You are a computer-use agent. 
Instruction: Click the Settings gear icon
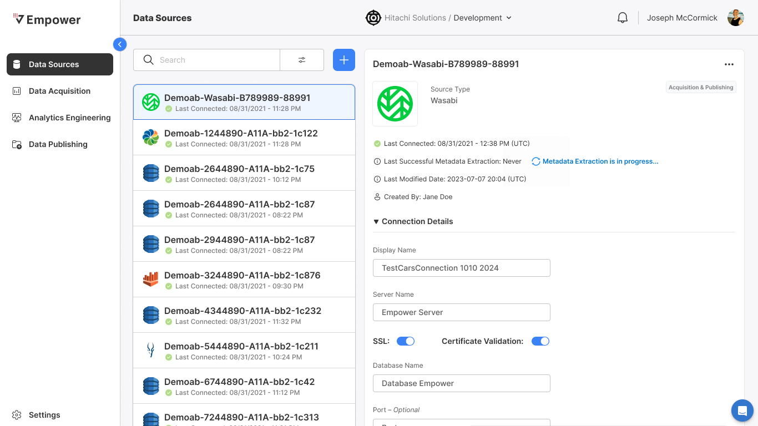(x=17, y=415)
